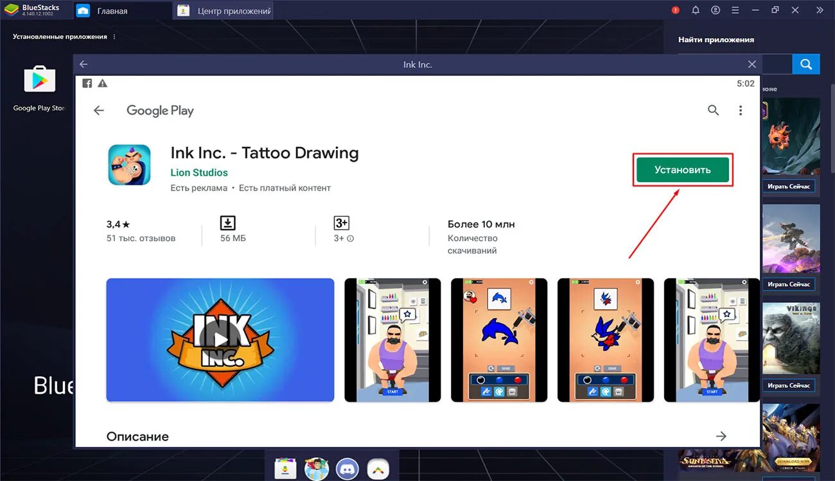Open Google Play search magnifier icon
Screen dimensions: 835x481
point(713,110)
